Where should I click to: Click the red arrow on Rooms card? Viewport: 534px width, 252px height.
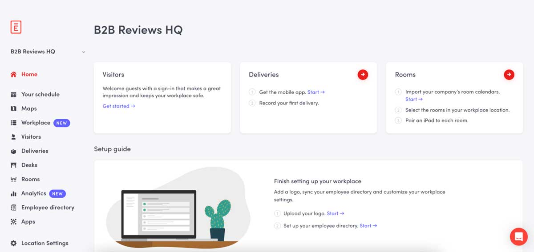pos(509,75)
